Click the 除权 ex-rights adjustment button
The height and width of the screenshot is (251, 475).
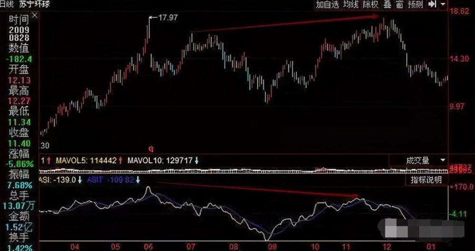pyautogui.click(x=370, y=5)
